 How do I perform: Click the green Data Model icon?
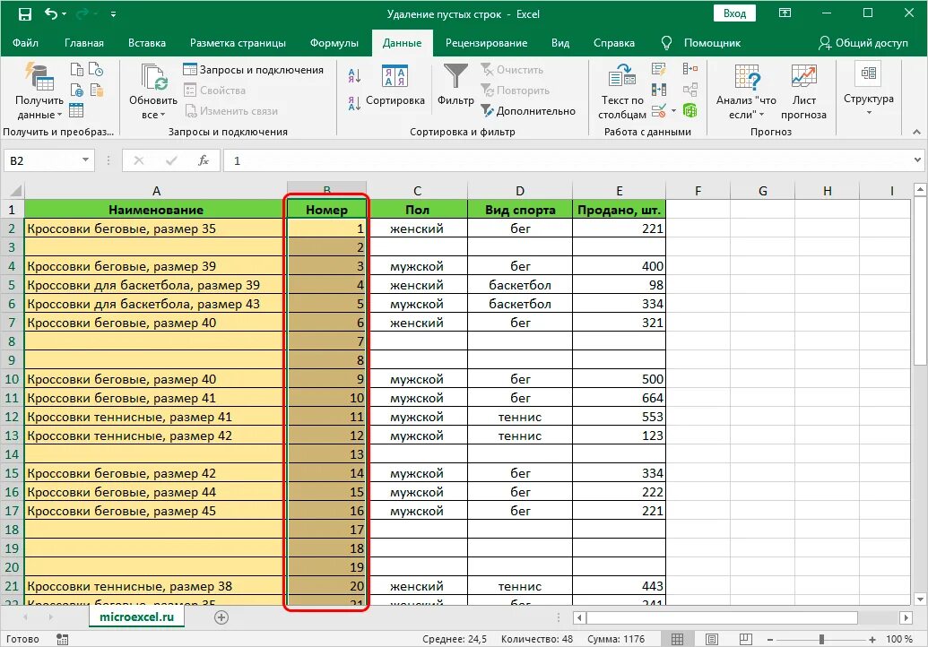pos(690,110)
